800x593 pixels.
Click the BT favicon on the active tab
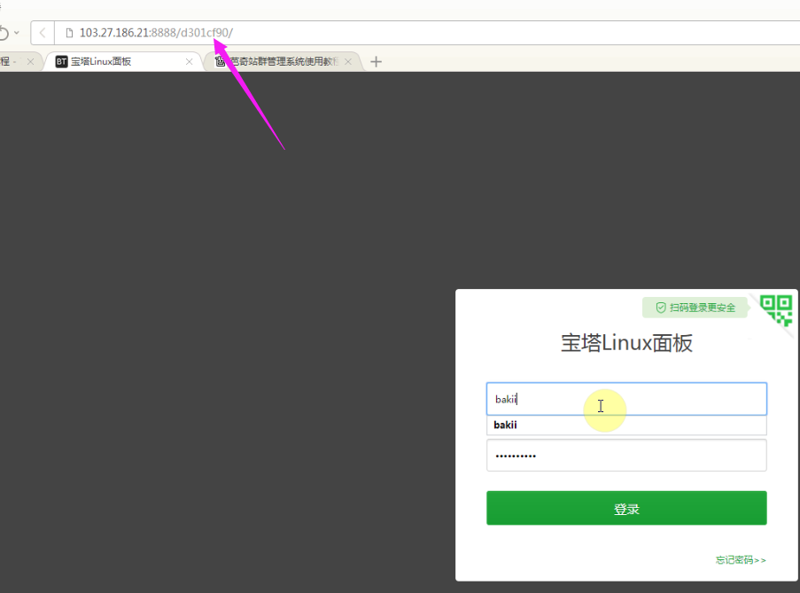pos(62,62)
